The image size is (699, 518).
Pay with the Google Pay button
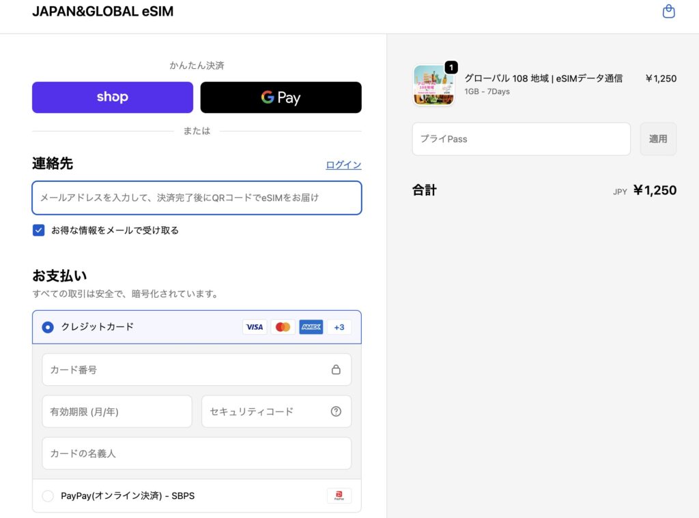[281, 97]
